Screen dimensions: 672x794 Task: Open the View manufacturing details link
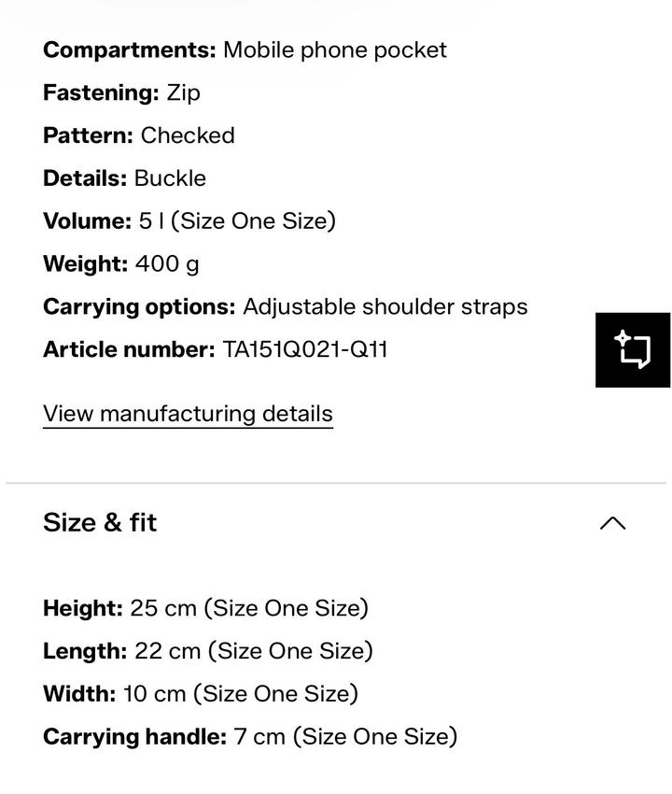[188, 414]
